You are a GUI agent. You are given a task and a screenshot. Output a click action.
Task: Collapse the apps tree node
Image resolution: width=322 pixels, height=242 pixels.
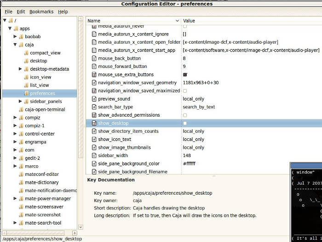(10, 28)
